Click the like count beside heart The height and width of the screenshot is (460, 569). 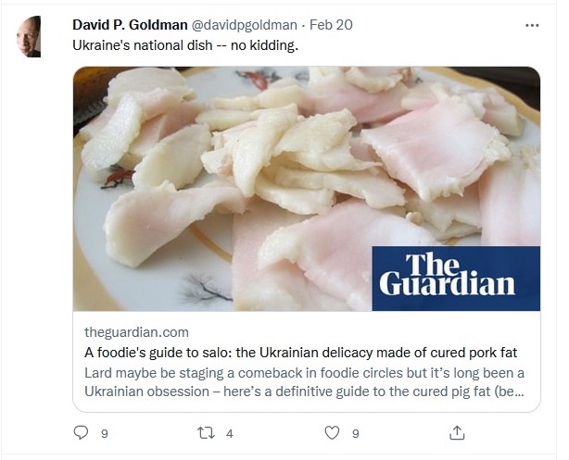pyautogui.click(x=356, y=433)
